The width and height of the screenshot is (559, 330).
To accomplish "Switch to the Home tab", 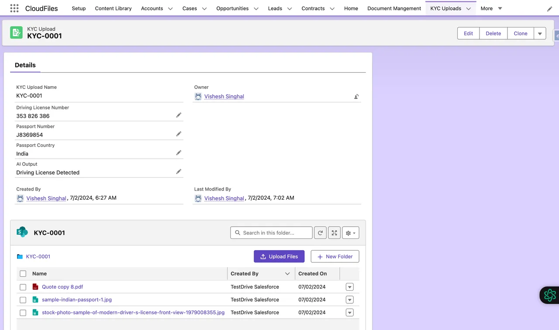I will (x=351, y=8).
